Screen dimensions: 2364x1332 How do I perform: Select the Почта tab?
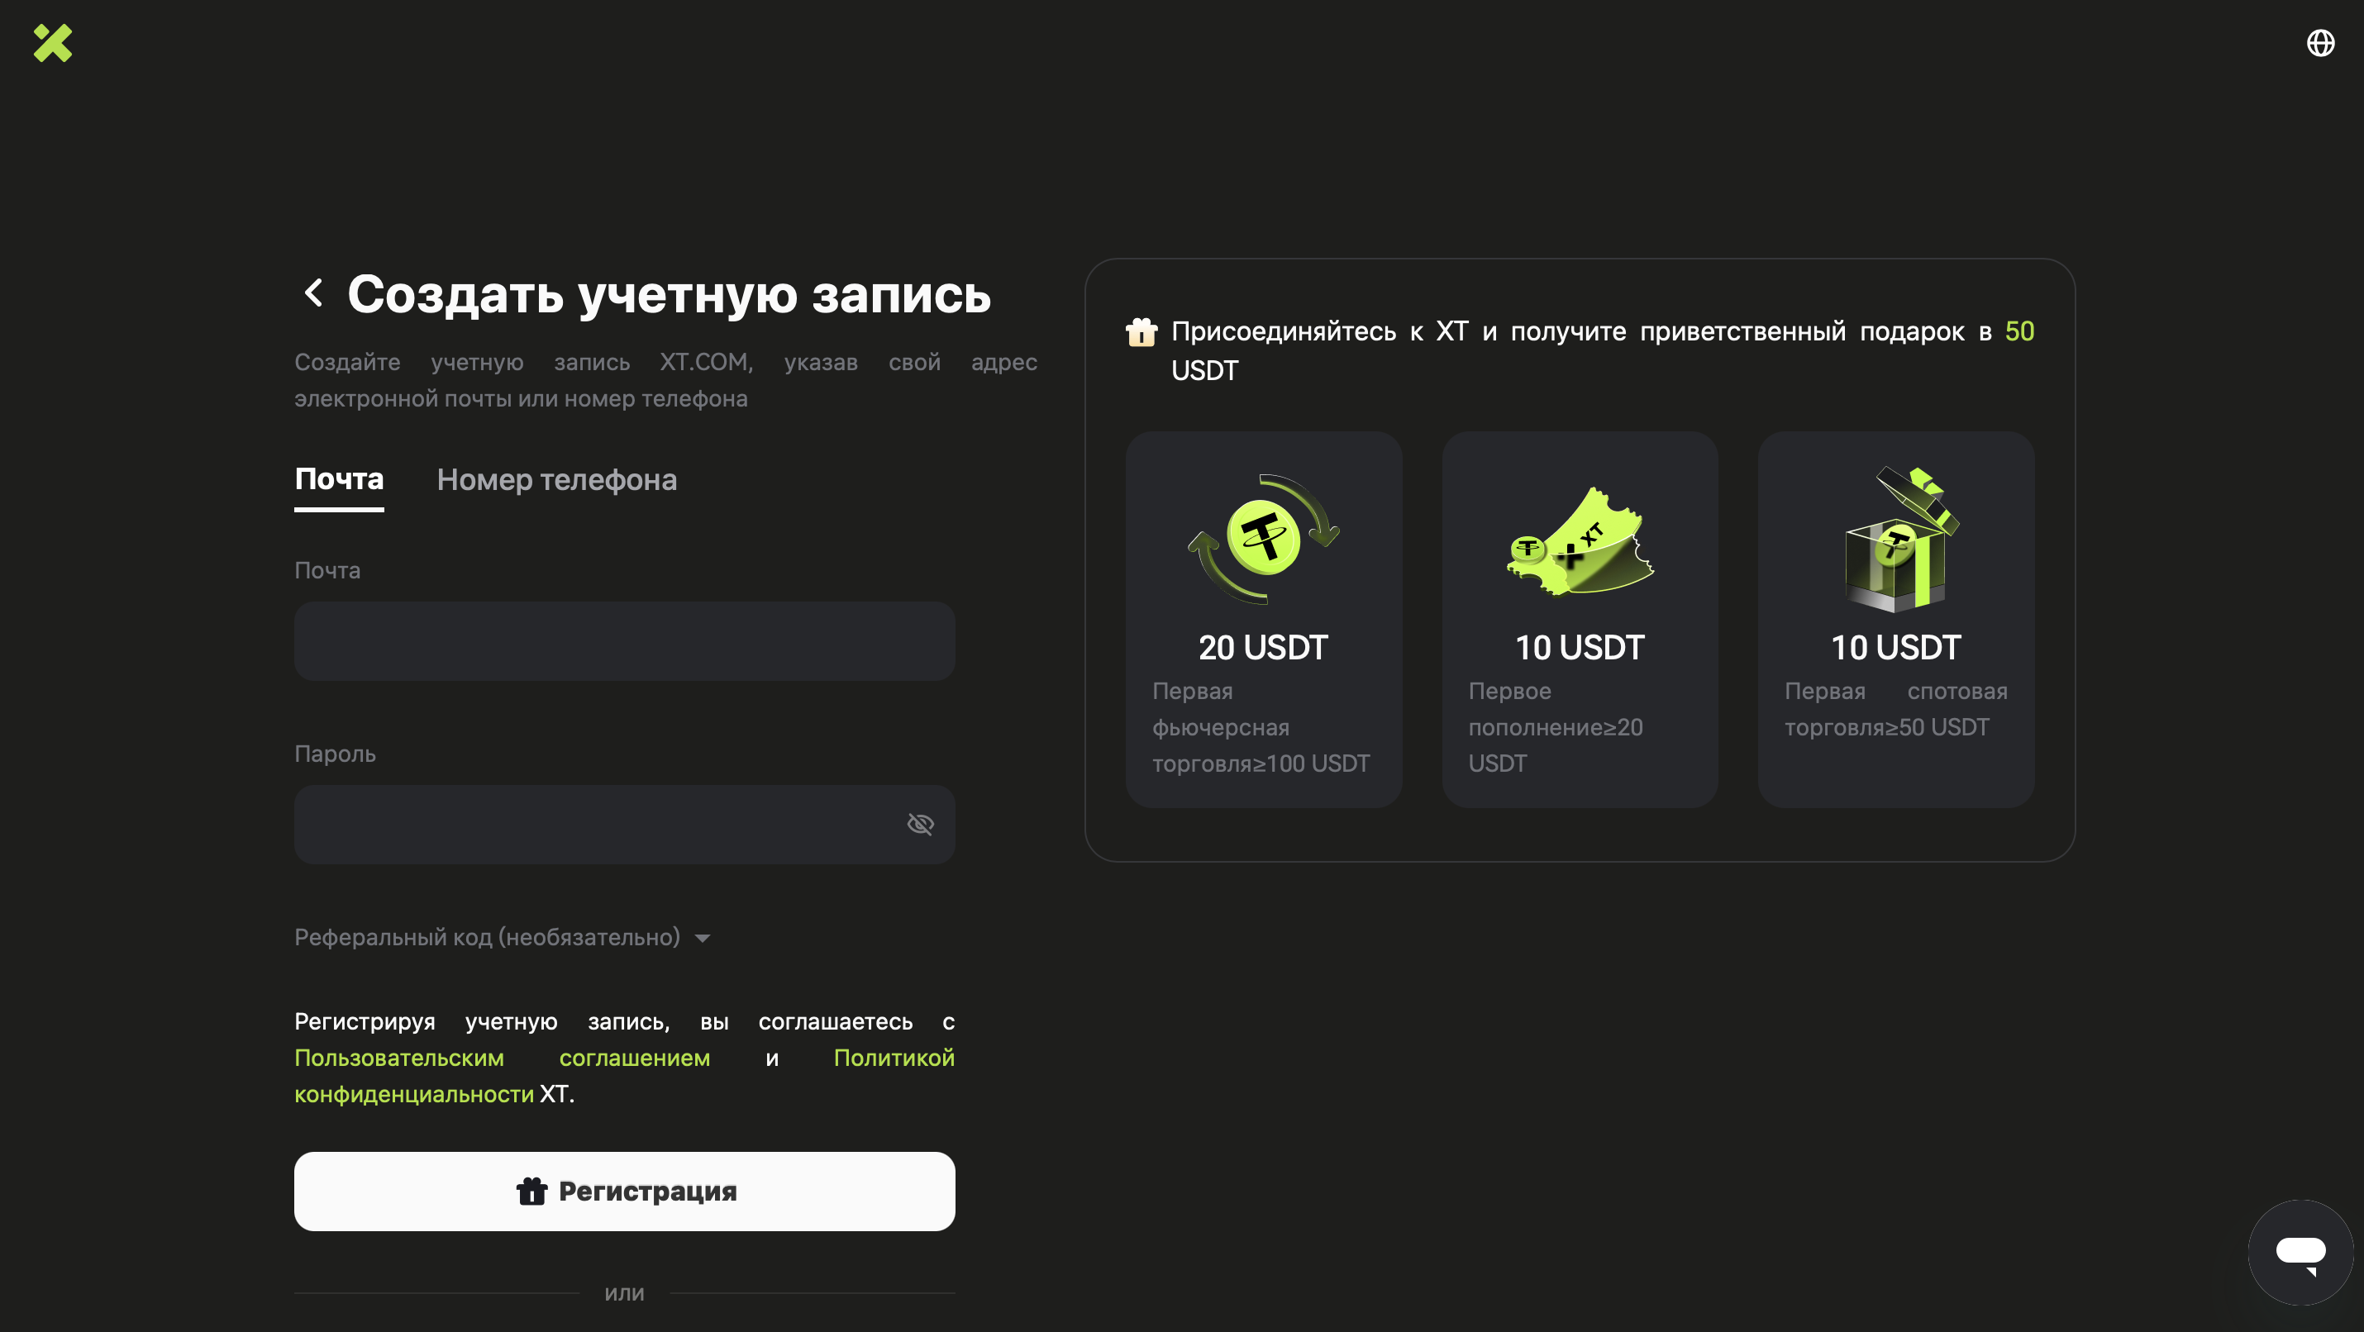[339, 480]
